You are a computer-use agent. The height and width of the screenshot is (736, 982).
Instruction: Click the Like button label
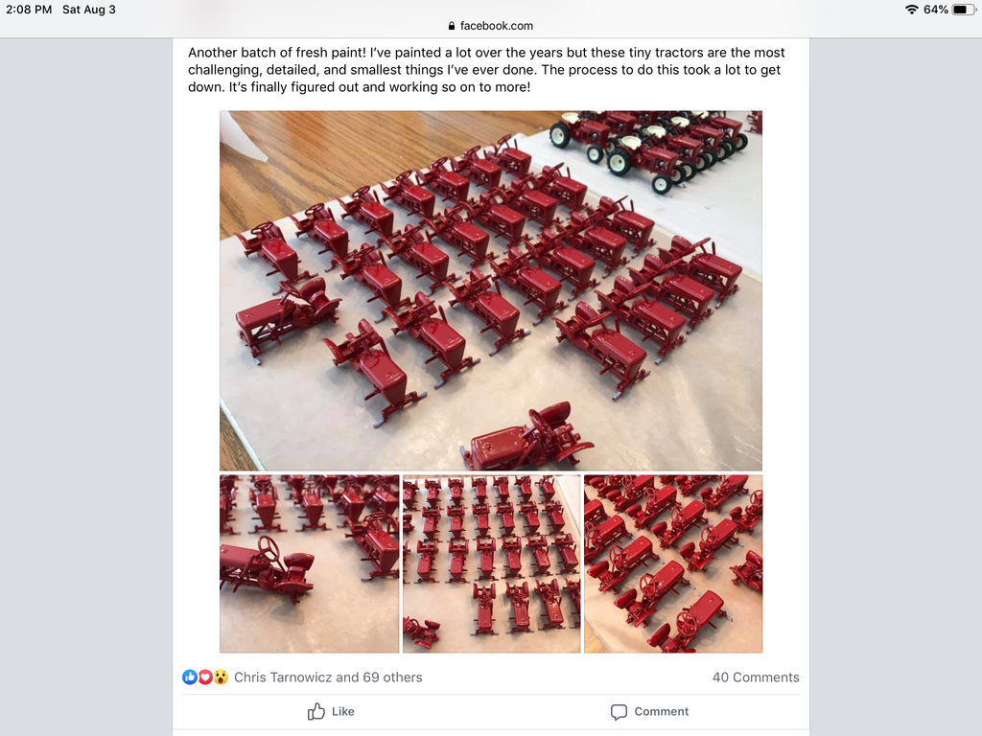click(343, 712)
